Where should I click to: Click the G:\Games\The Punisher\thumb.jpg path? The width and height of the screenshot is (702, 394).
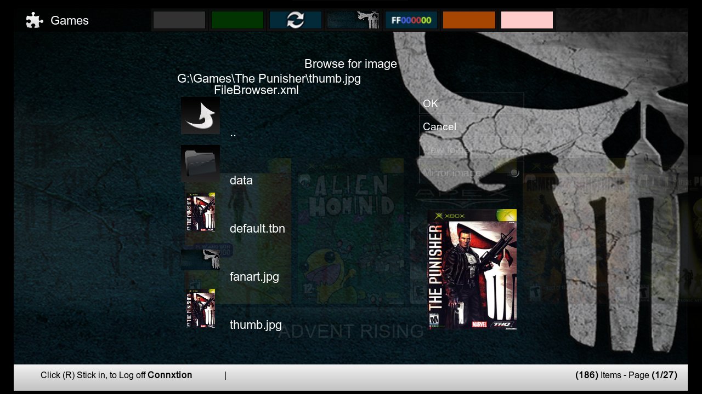pyautogui.click(x=269, y=79)
